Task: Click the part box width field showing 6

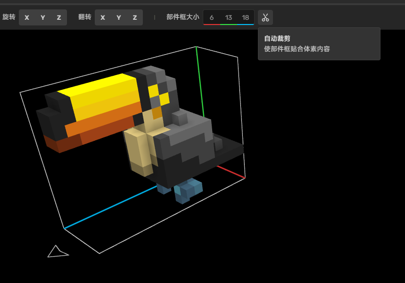Action: [x=212, y=17]
